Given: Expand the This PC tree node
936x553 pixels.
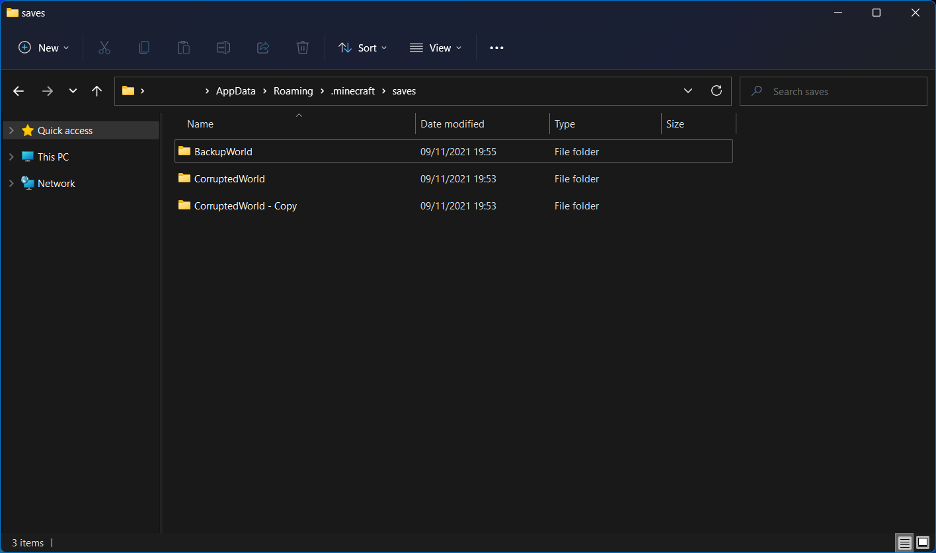Looking at the screenshot, I should click(11, 157).
